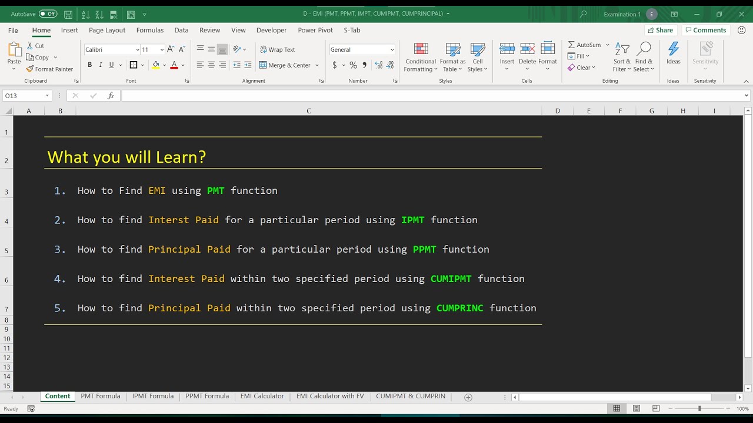Bottom align cell content
Screen dimensions: 753x423
pyautogui.click(x=222, y=49)
